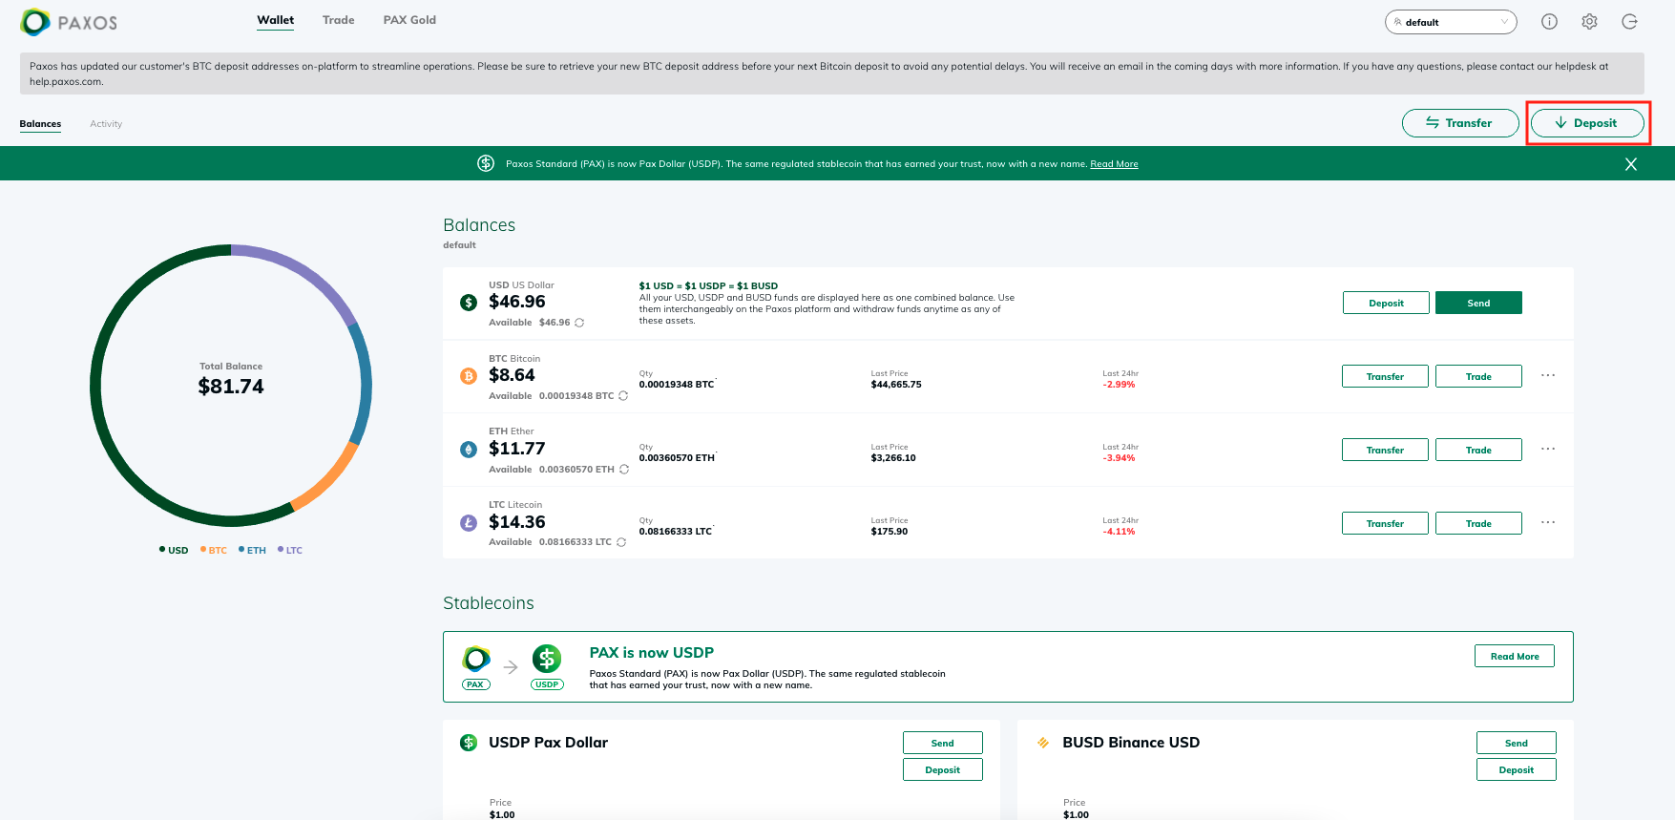Click the LTC legend item under chart
The width and height of the screenshot is (1675, 820).
coord(290,550)
